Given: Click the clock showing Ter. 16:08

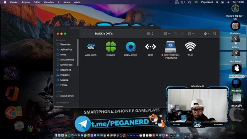Looking at the screenshot, I should pos(238,2).
